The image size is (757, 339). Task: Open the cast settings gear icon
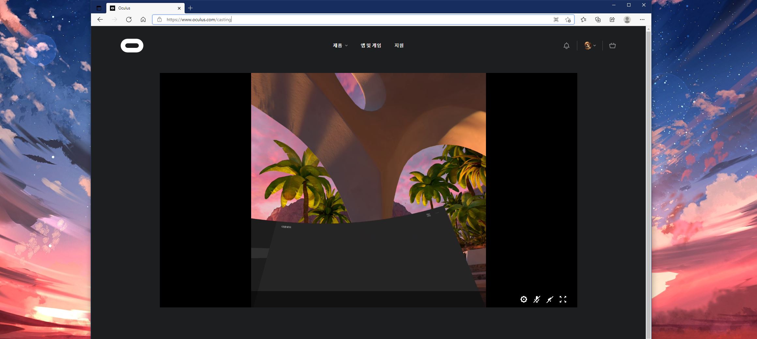[x=524, y=299]
